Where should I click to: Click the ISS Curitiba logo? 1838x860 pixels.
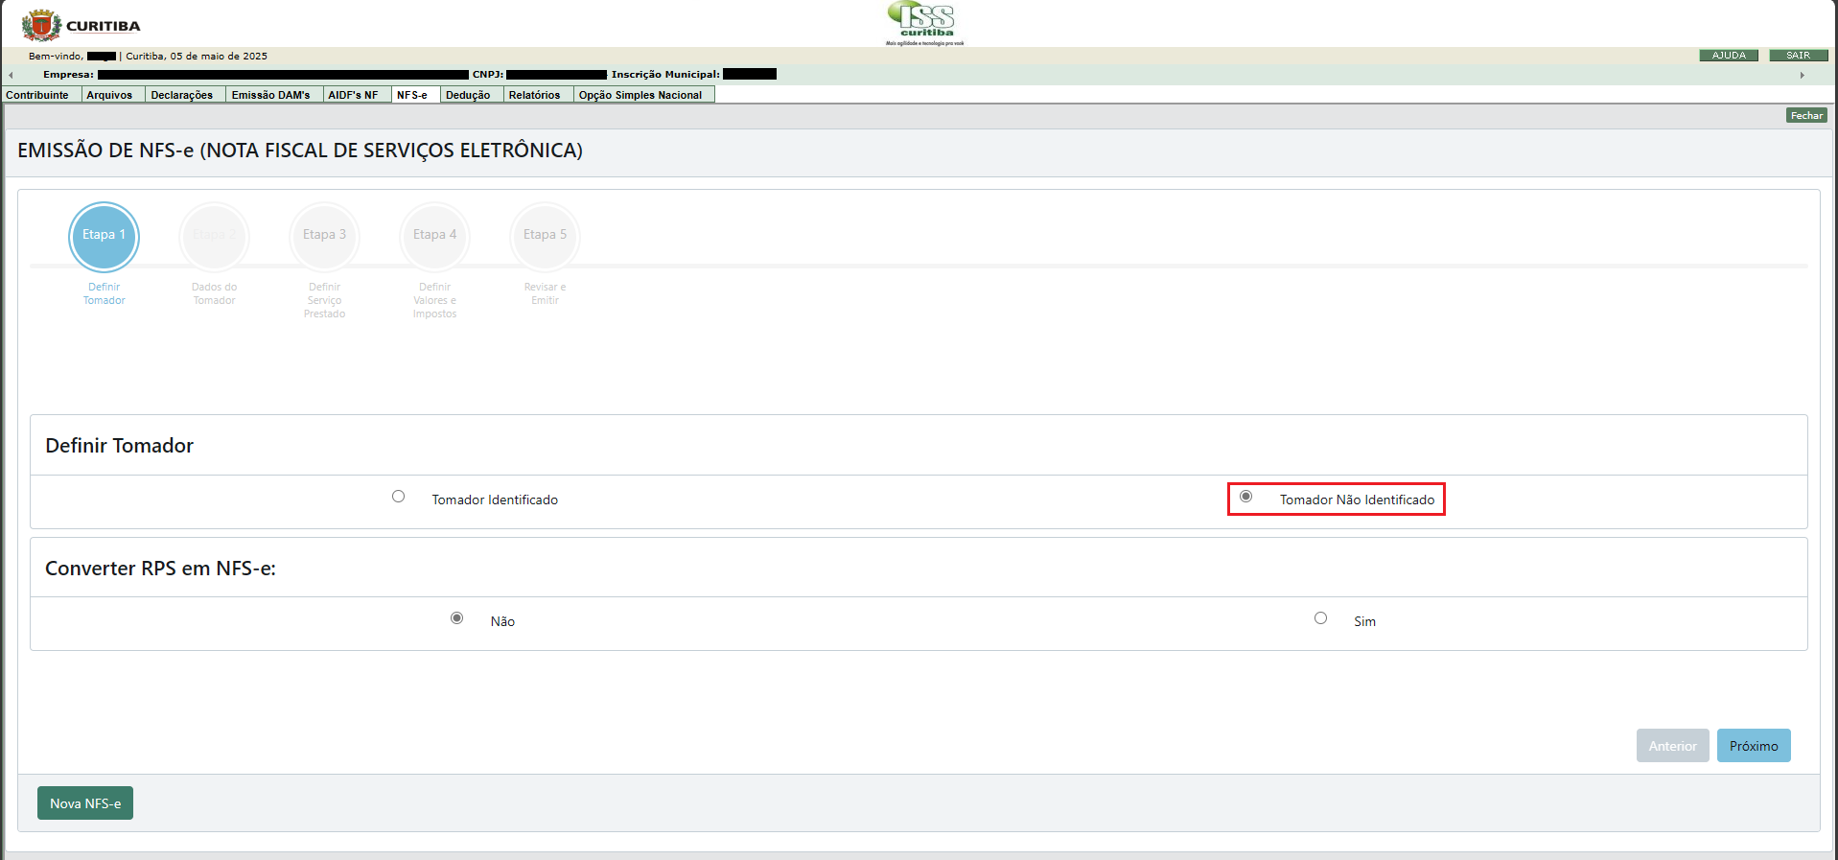(925, 23)
